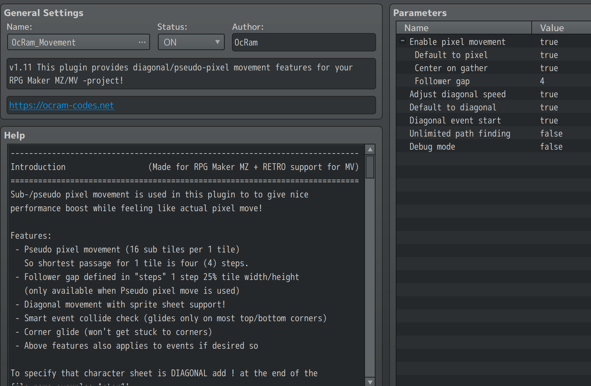Open the ocram-codes.net link
This screenshot has height=386, width=591.
point(62,105)
